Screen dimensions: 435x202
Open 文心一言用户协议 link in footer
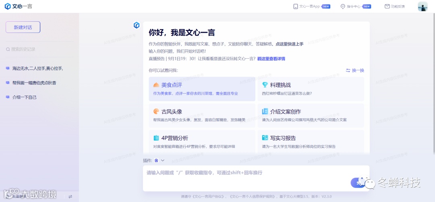208,197
